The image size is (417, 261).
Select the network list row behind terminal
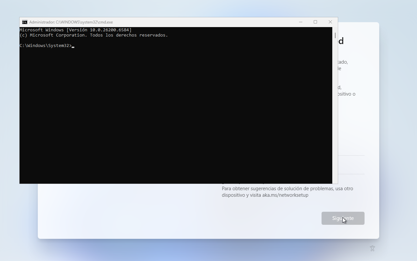(x=351, y=165)
